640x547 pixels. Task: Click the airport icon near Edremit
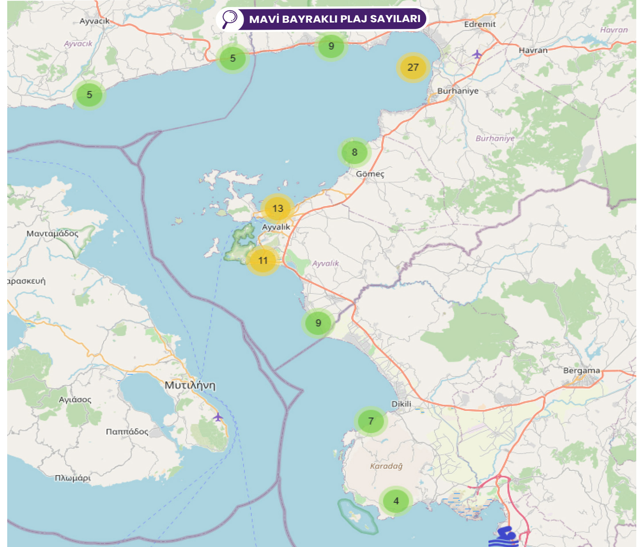(477, 55)
